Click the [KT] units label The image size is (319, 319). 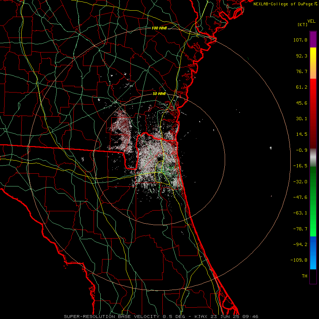(x=302, y=24)
